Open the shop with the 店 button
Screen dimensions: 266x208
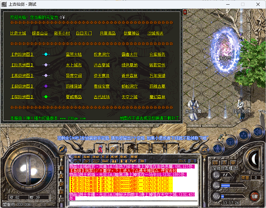(204, 150)
